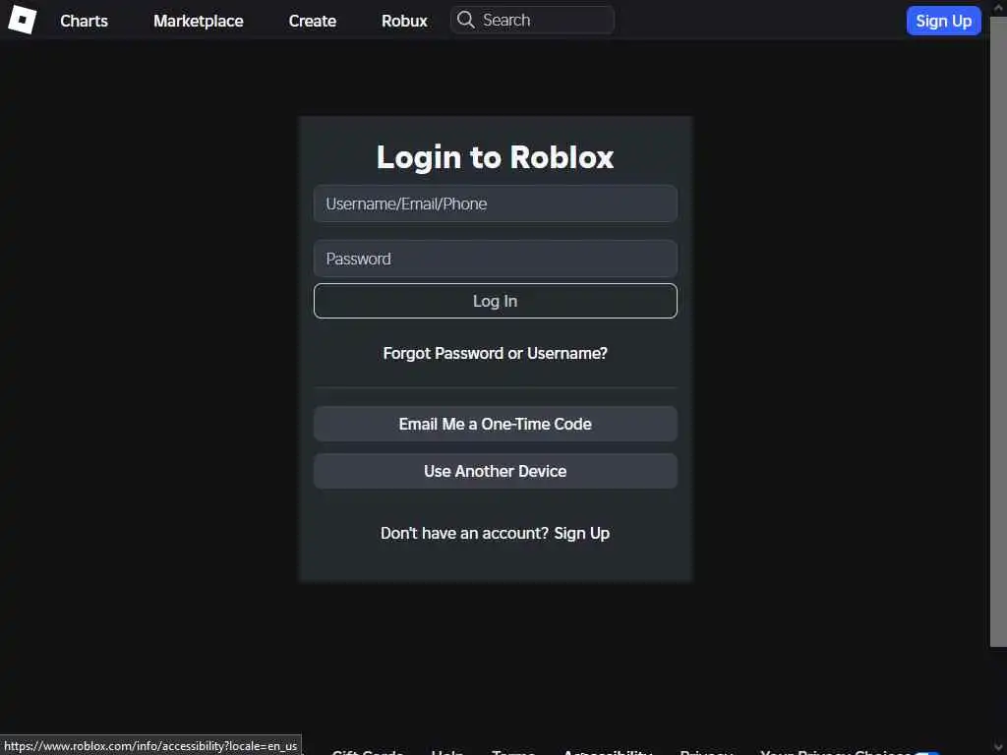The width and height of the screenshot is (1007, 755).
Task: Open the Marketplace menu item
Action: tap(198, 21)
